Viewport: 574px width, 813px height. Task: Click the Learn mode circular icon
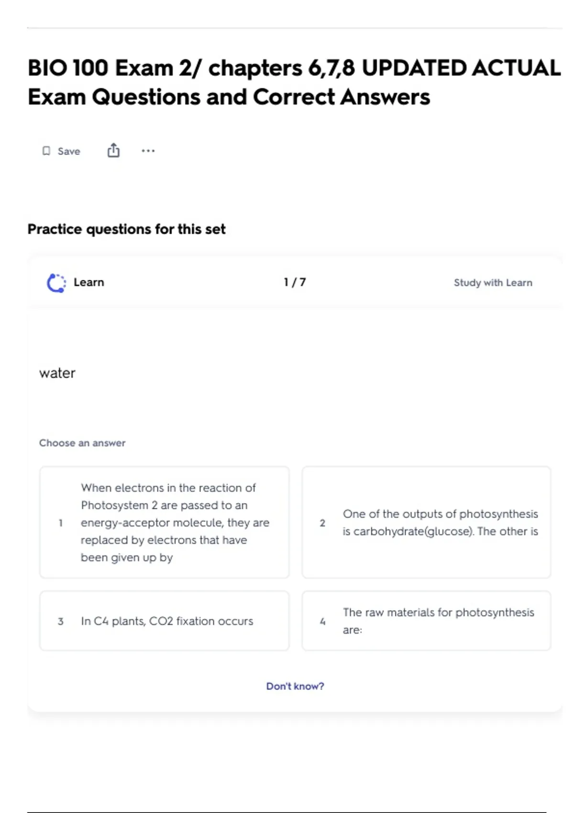[56, 283]
